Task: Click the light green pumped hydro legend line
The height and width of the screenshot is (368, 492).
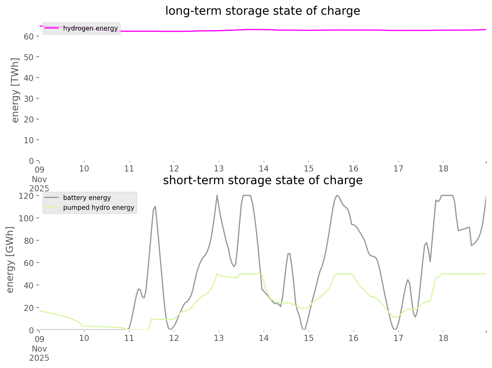Action: [x=52, y=207]
